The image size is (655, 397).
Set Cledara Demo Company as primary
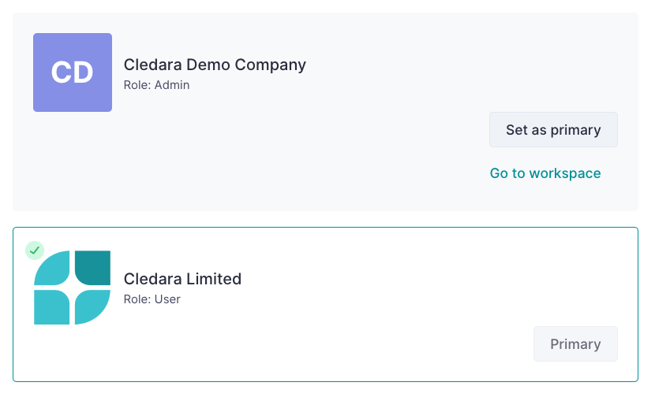(x=553, y=130)
